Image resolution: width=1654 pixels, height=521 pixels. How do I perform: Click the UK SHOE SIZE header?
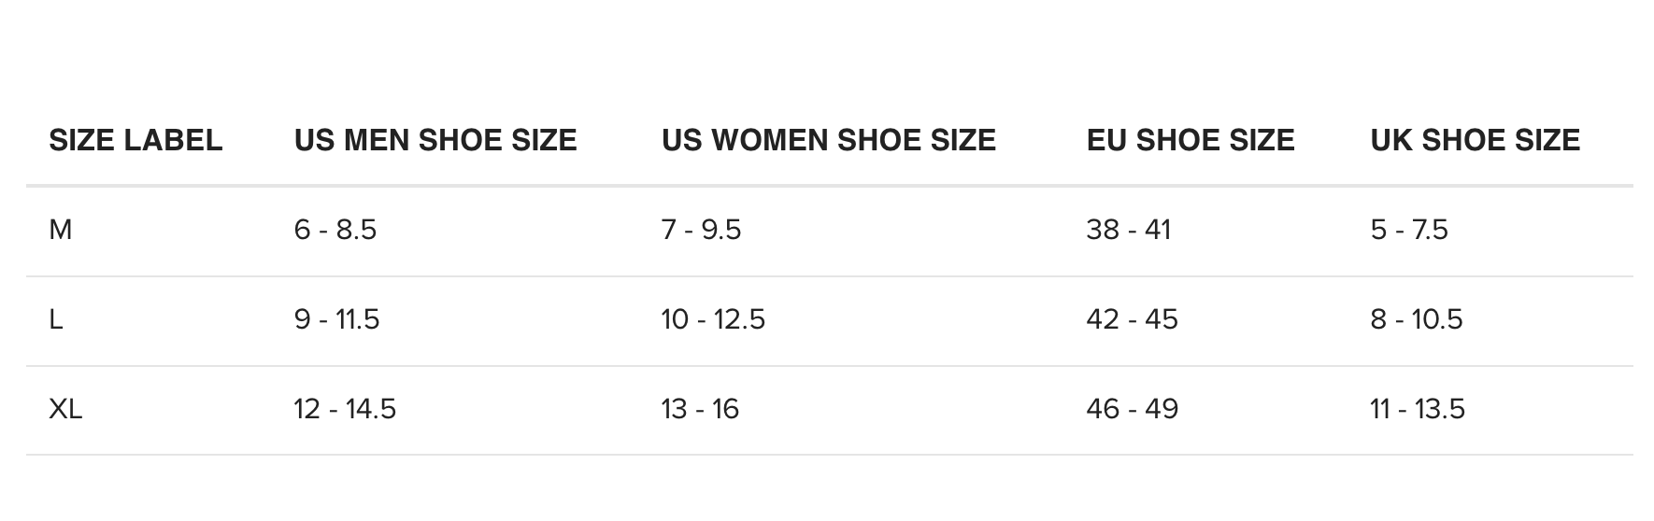coord(1476,140)
